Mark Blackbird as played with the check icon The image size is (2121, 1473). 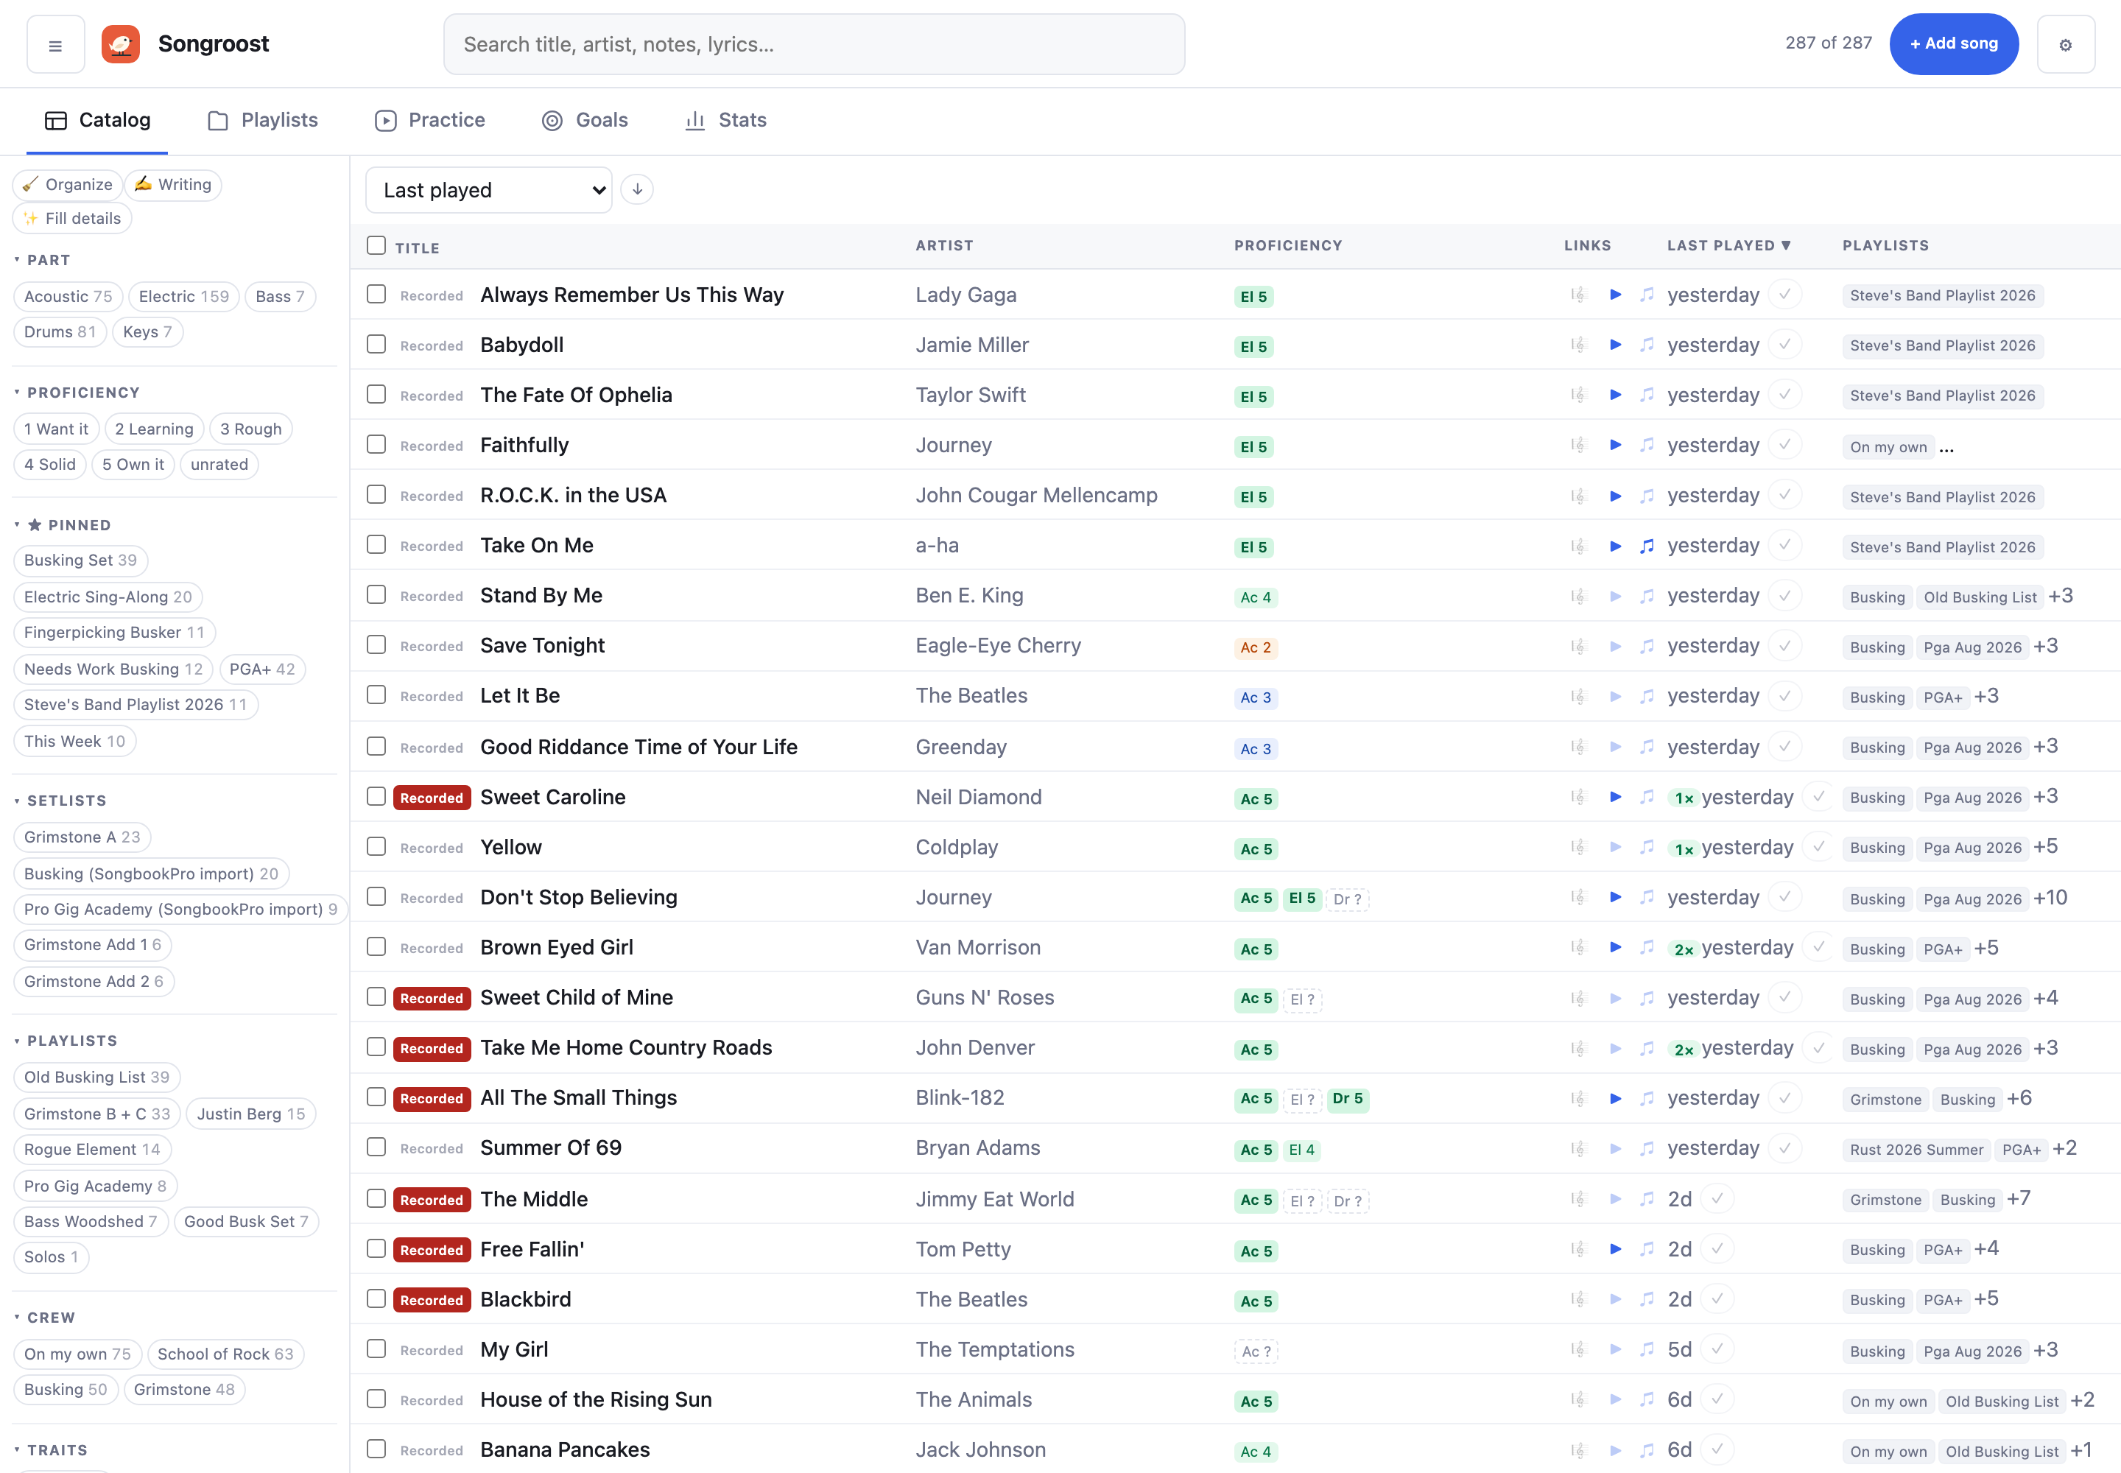tap(1717, 1299)
